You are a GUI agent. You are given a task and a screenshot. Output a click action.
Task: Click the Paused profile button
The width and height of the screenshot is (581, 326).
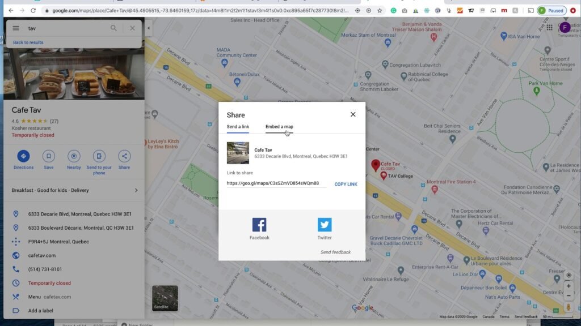tap(551, 11)
